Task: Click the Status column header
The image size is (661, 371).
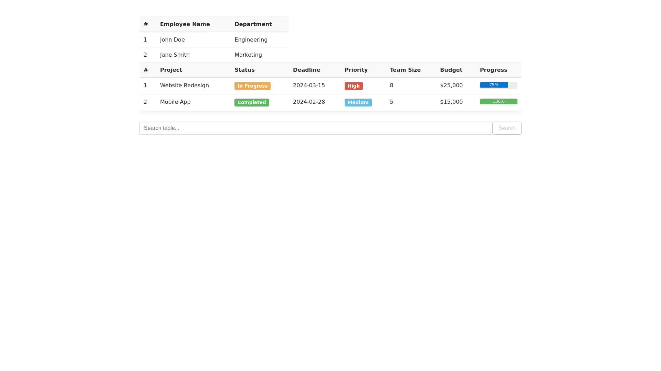Action: (x=244, y=70)
